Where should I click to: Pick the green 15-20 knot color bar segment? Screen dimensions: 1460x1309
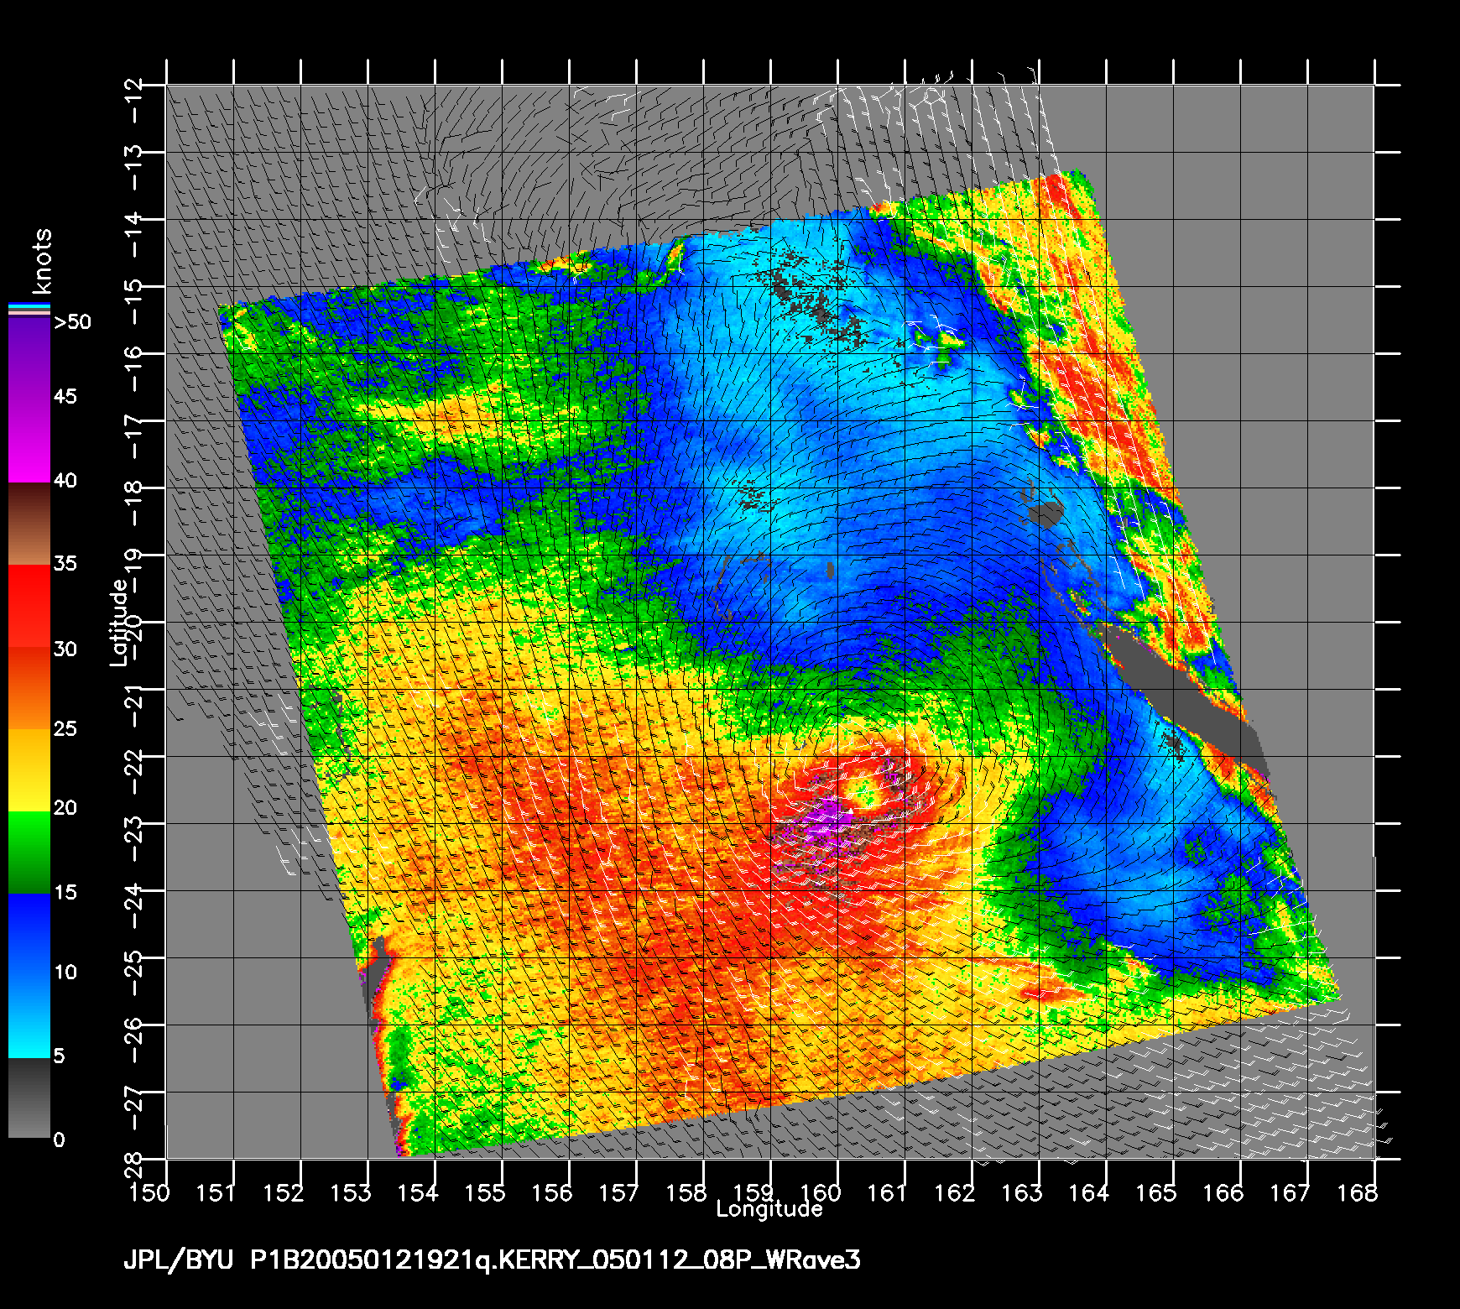[x=29, y=852]
